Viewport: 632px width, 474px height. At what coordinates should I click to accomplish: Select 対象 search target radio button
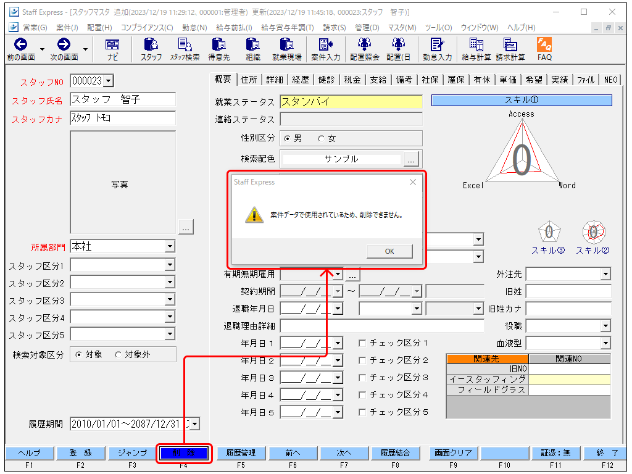[78, 355]
